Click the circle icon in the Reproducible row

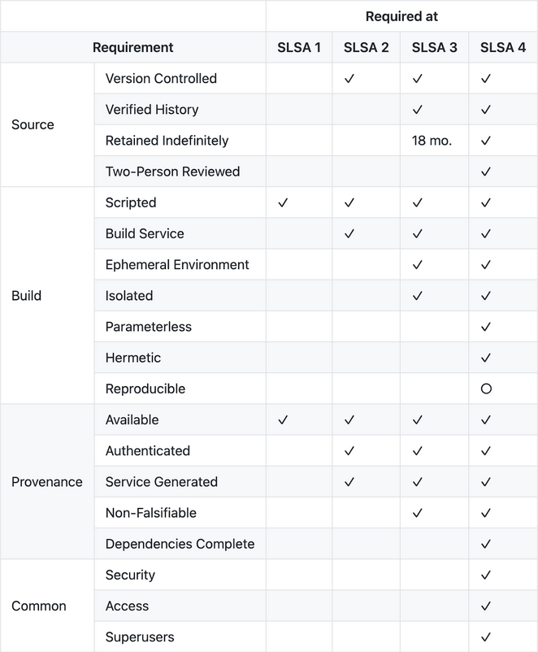click(486, 389)
